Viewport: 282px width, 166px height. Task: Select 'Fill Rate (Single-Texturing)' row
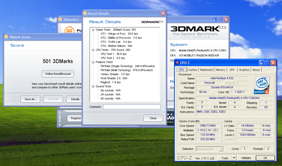point(128,66)
